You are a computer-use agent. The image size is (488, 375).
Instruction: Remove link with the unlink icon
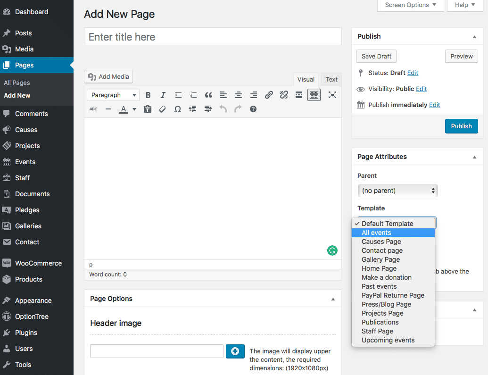coord(284,95)
